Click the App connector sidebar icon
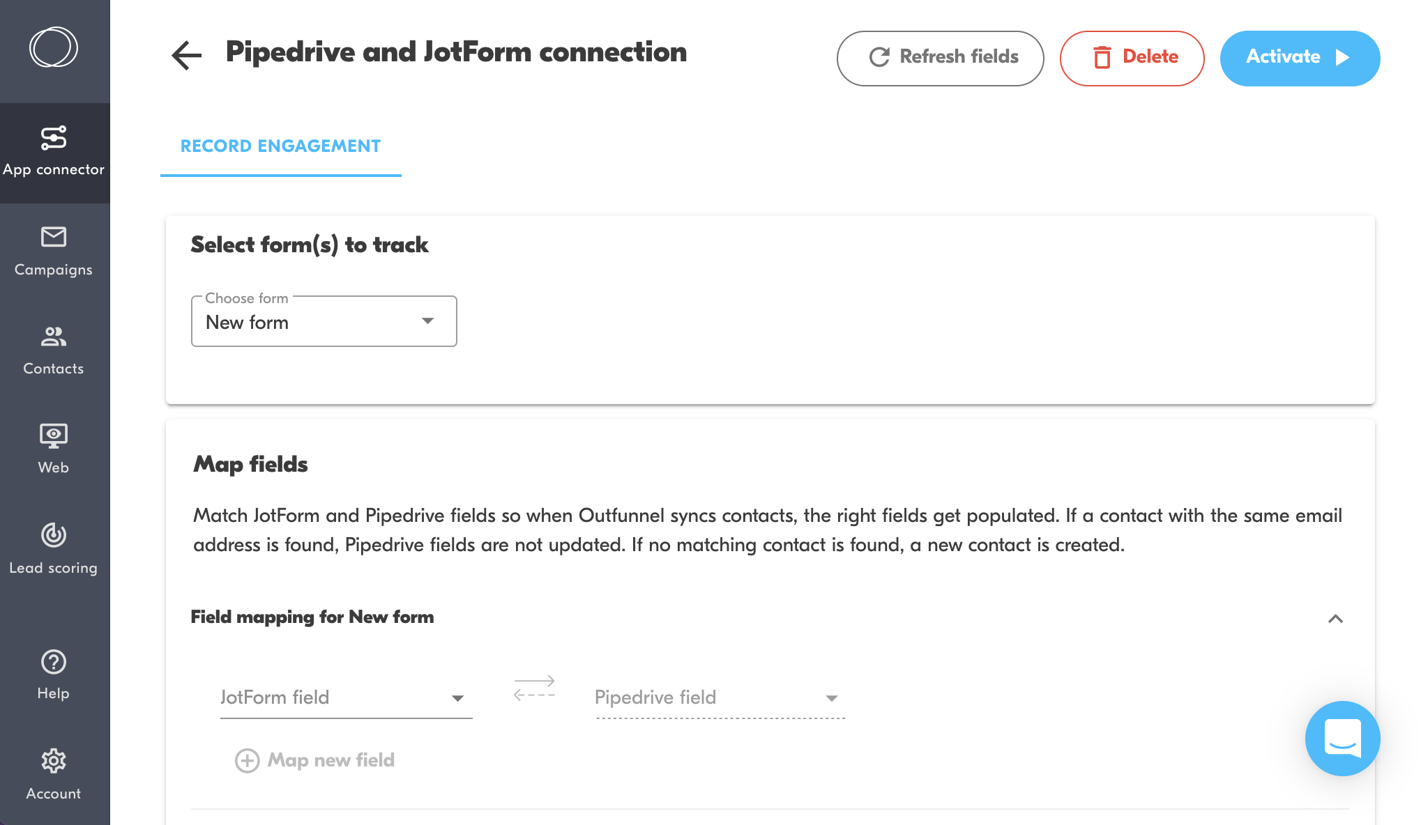Image resolution: width=1421 pixels, height=825 pixels. [52, 137]
